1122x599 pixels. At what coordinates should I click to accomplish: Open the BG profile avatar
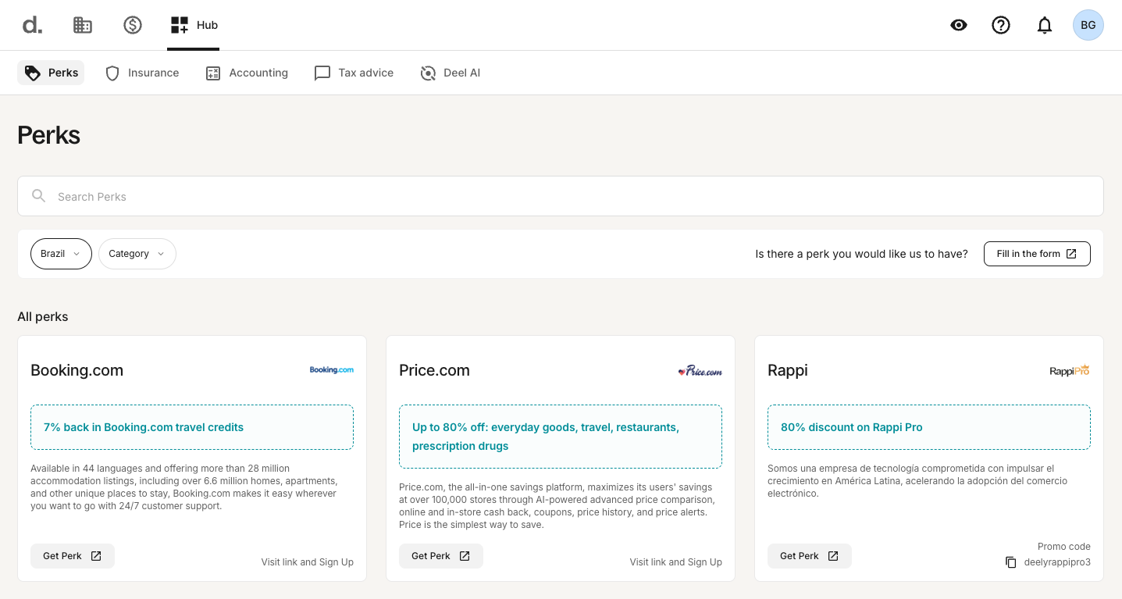[1088, 25]
